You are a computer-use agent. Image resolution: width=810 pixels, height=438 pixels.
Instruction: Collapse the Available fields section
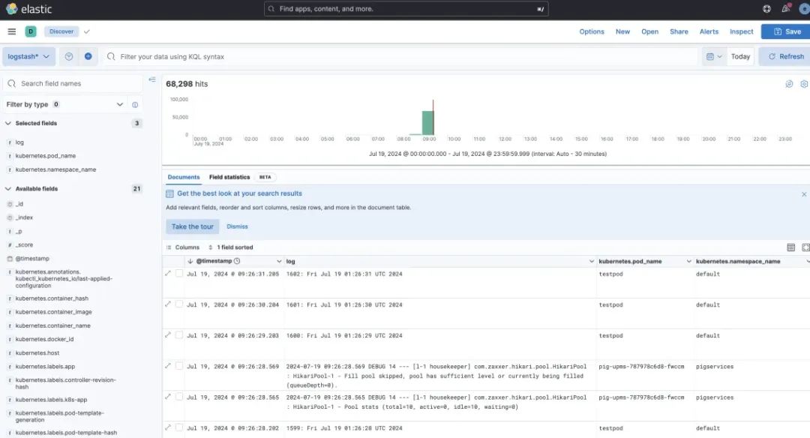click(7, 189)
